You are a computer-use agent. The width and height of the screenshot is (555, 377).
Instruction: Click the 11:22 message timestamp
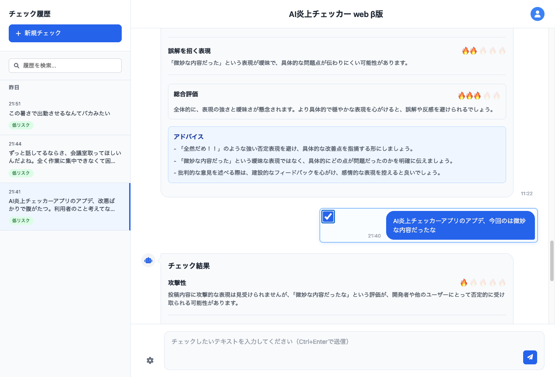coord(527,194)
